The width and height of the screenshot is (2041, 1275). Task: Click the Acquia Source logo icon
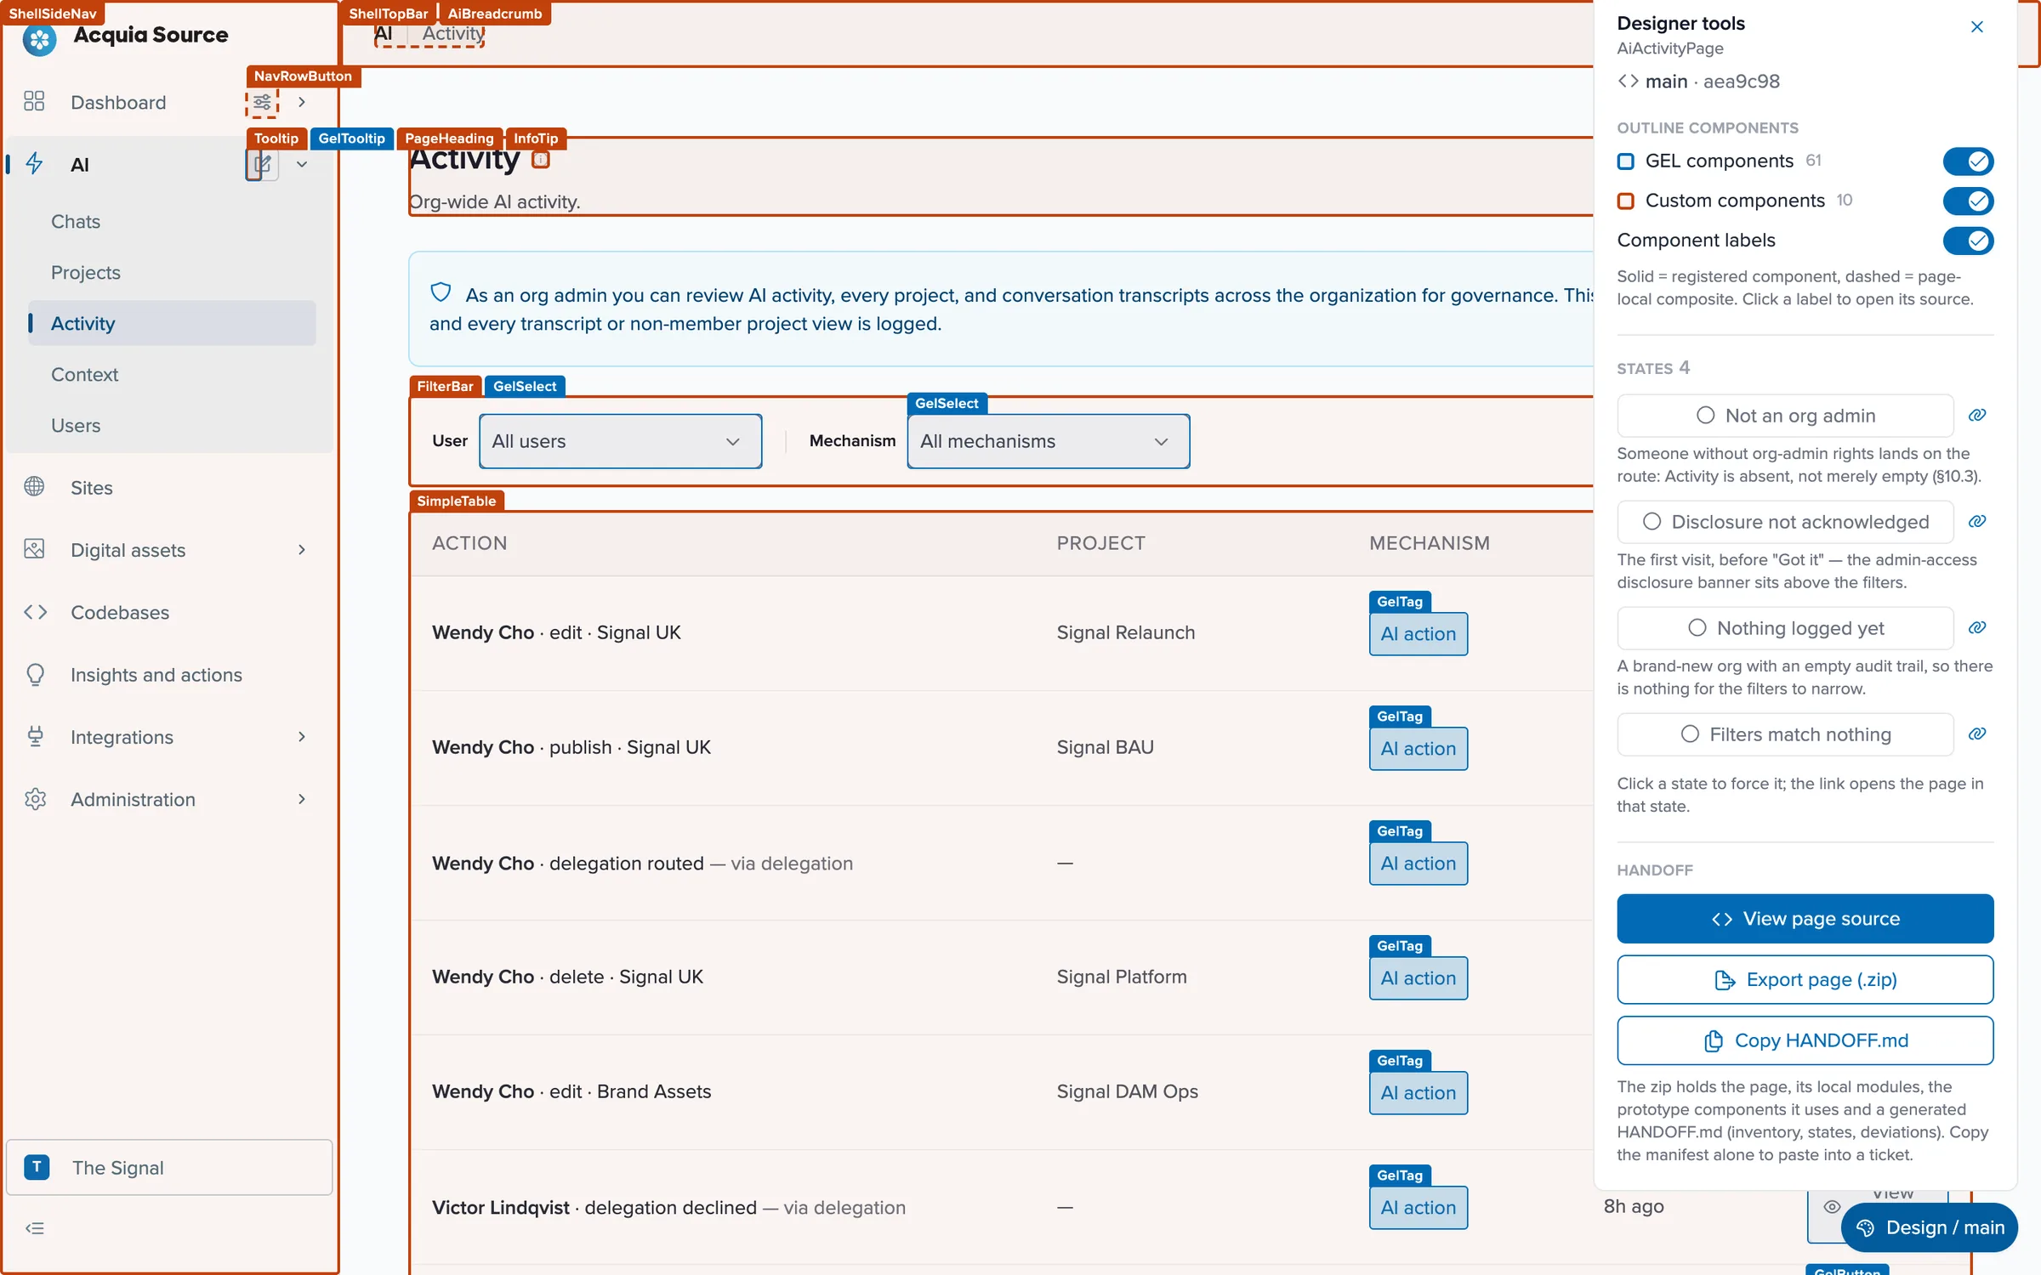39,39
